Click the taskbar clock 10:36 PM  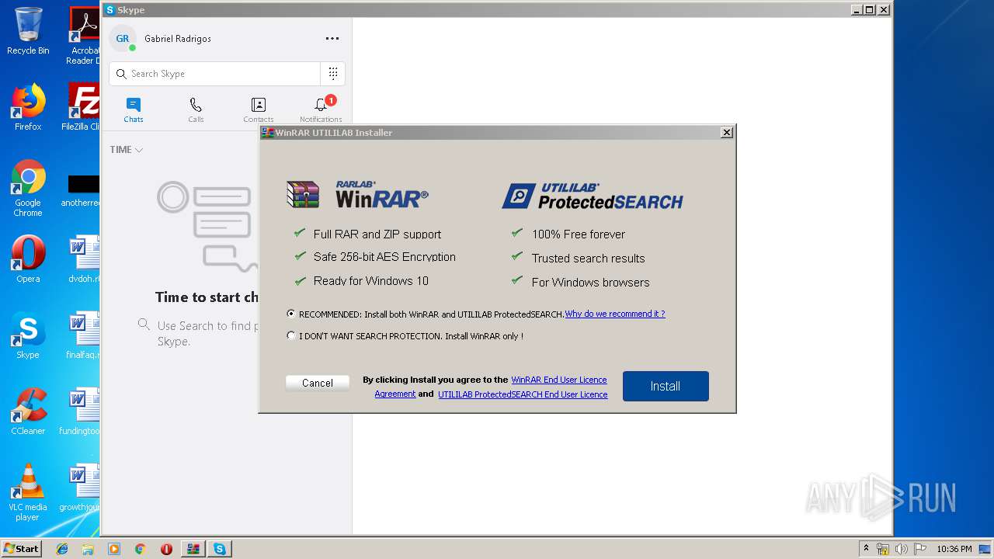[x=954, y=549]
